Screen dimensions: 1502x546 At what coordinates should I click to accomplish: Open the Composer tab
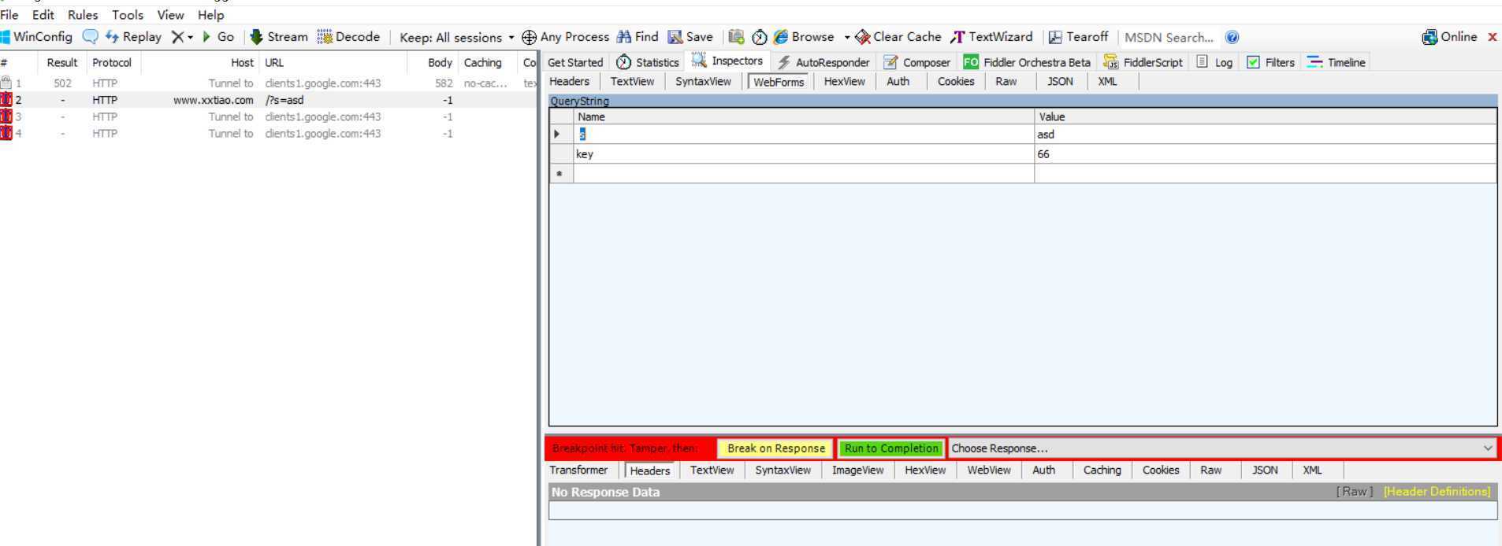917,62
